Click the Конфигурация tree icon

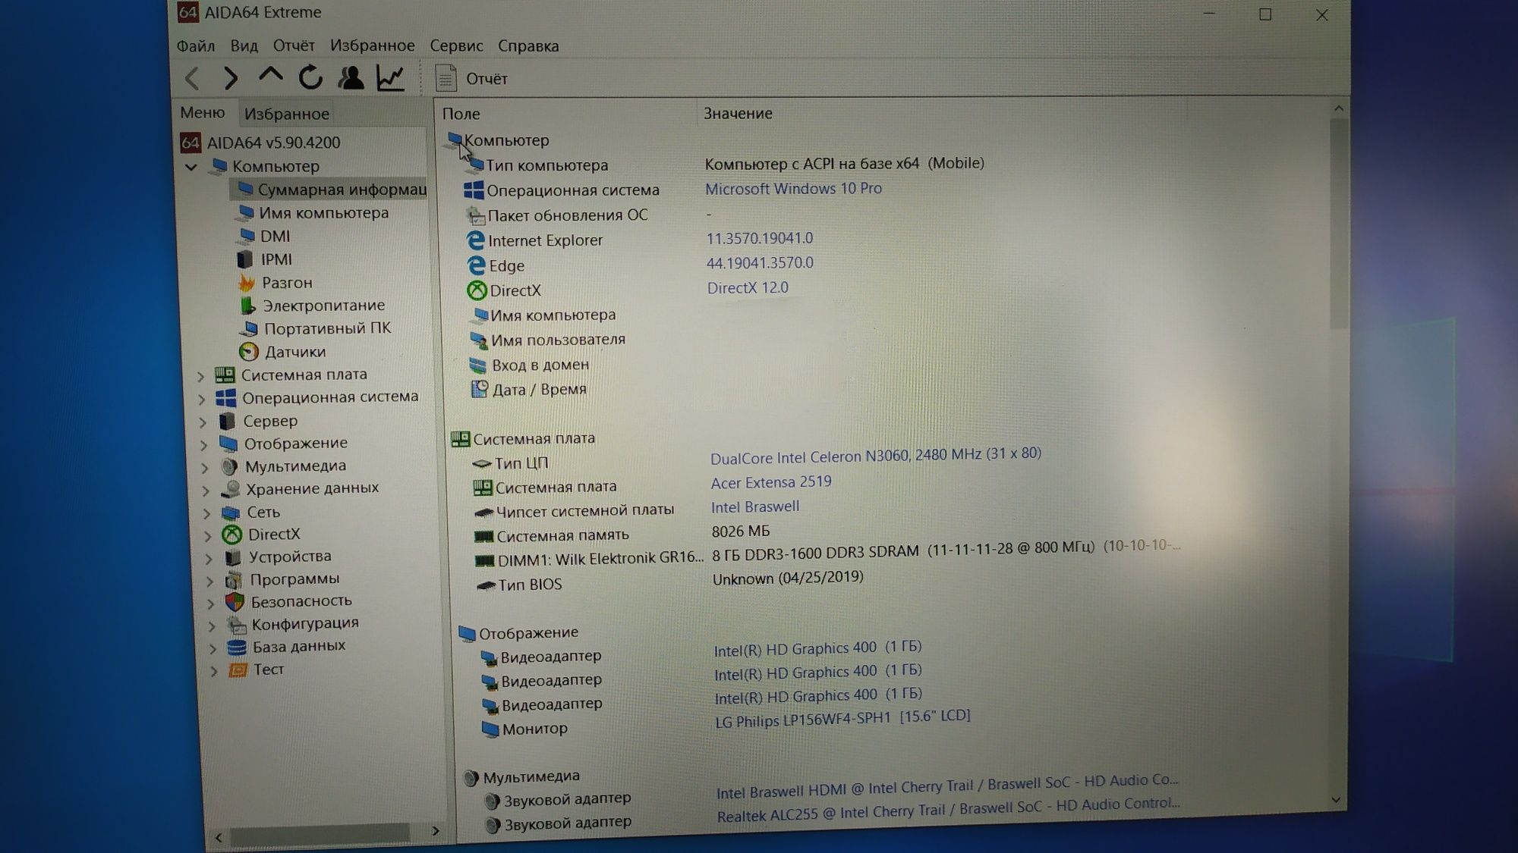click(238, 626)
